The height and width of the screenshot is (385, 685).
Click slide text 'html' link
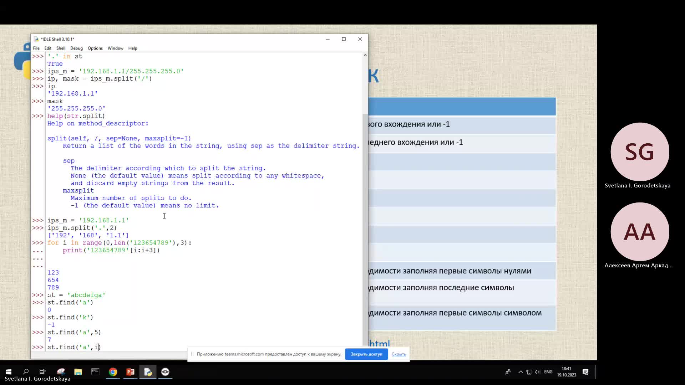click(x=379, y=344)
